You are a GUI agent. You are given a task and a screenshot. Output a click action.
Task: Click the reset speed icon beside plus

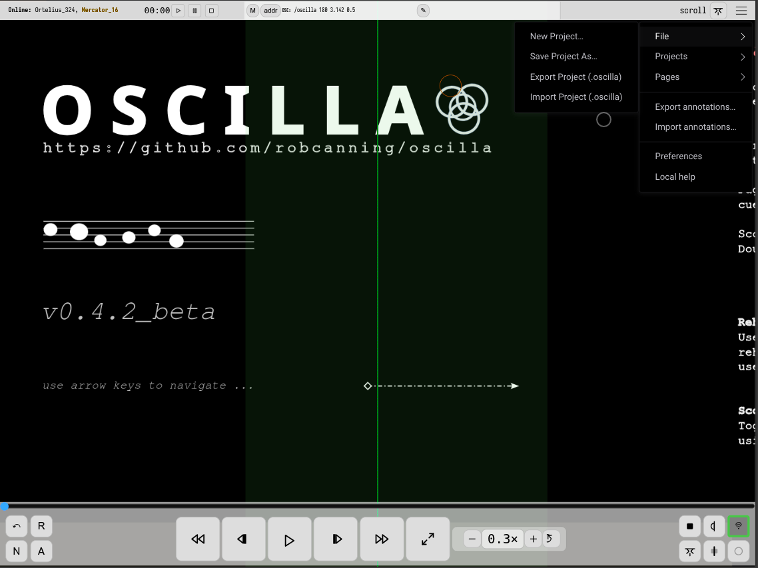pyautogui.click(x=550, y=539)
